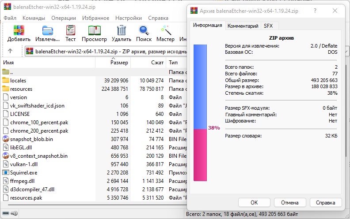The height and width of the screenshot is (219, 350).
Task: Go up one folder with the arrow
Action: point(10,51)
